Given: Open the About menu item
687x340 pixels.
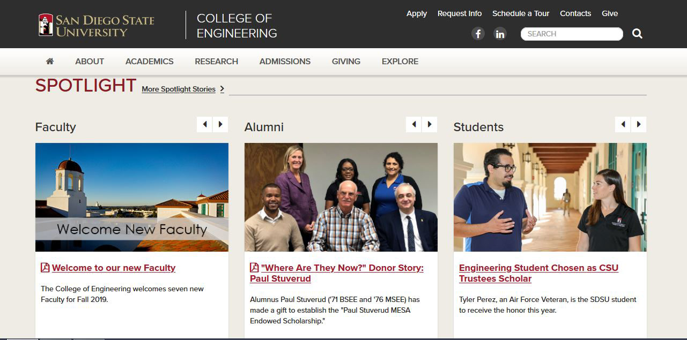Looking at the screenshot, I should pyautogui.click(x=90, y=62).
